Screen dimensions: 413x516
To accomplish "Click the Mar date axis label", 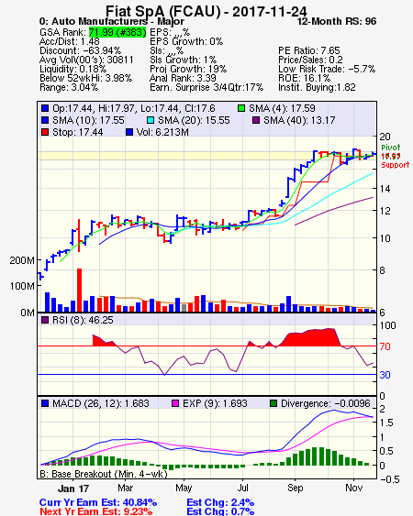I will tap(125, 488).
